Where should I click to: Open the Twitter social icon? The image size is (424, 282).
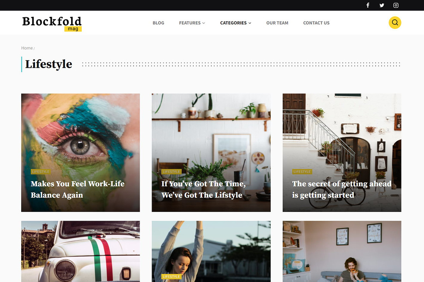(x=382, y=5)
